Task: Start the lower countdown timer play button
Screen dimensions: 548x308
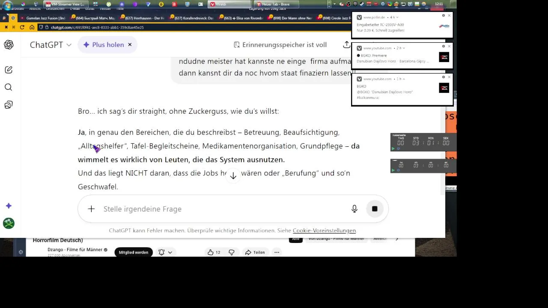Action: pos(393,170)
